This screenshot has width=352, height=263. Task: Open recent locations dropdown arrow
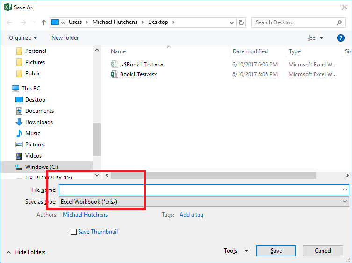(34, 22)
